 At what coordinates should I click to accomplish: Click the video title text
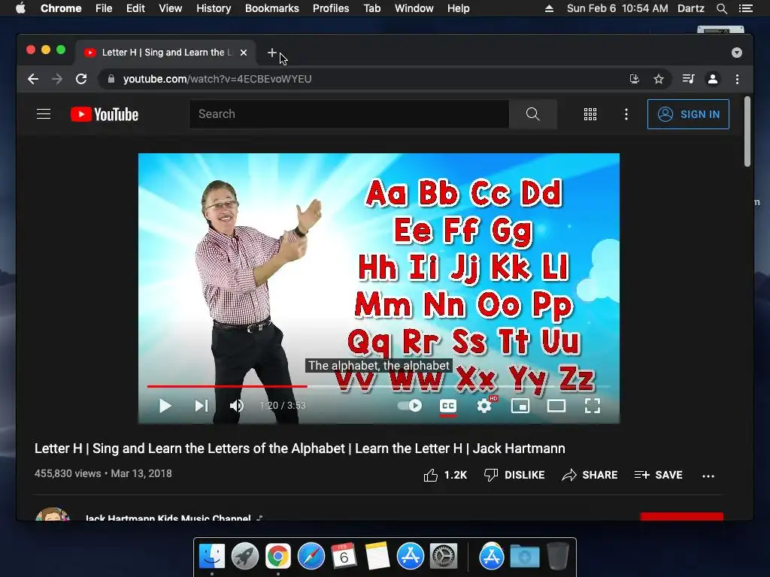point(299,449)
